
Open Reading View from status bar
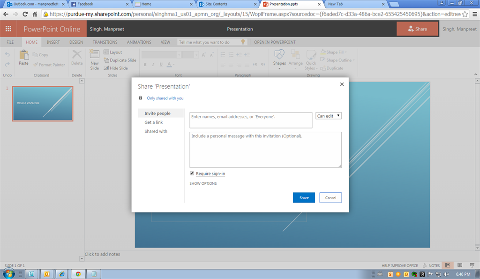[x=460, y=265]
